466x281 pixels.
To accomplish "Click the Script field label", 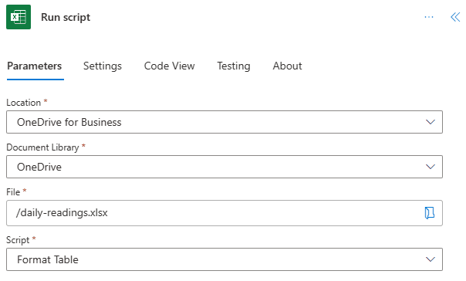I will tap(18, 240).
